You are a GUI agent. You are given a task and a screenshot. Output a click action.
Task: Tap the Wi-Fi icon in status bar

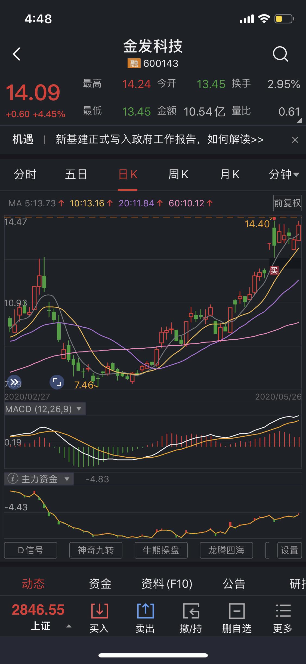[x=264, y=19]
